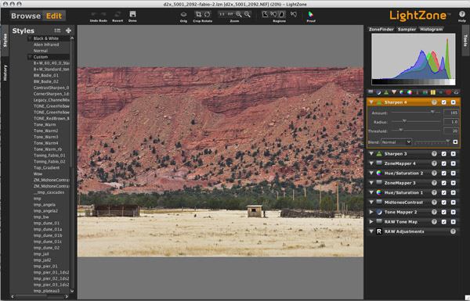Add a Sharpen tool from tool strip

click(x=386, y=92)
